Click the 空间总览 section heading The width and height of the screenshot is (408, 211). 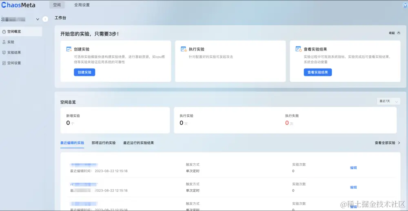(x=68, y=102)
